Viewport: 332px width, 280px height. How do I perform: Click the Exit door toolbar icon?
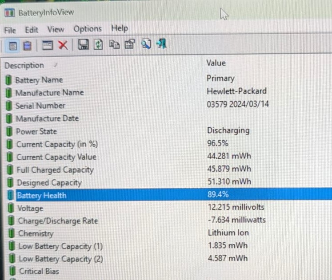161,43
